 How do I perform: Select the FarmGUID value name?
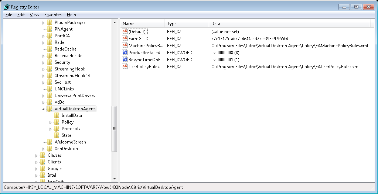[138, 38]
